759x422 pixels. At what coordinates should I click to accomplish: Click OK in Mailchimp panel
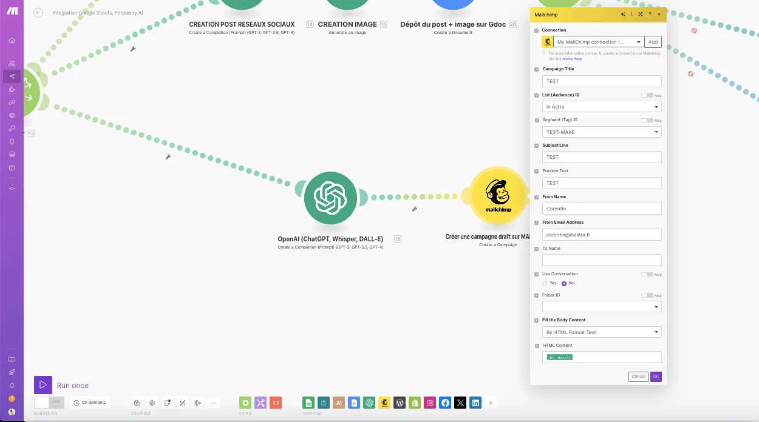pyautogui.click(x=656, y=377)
